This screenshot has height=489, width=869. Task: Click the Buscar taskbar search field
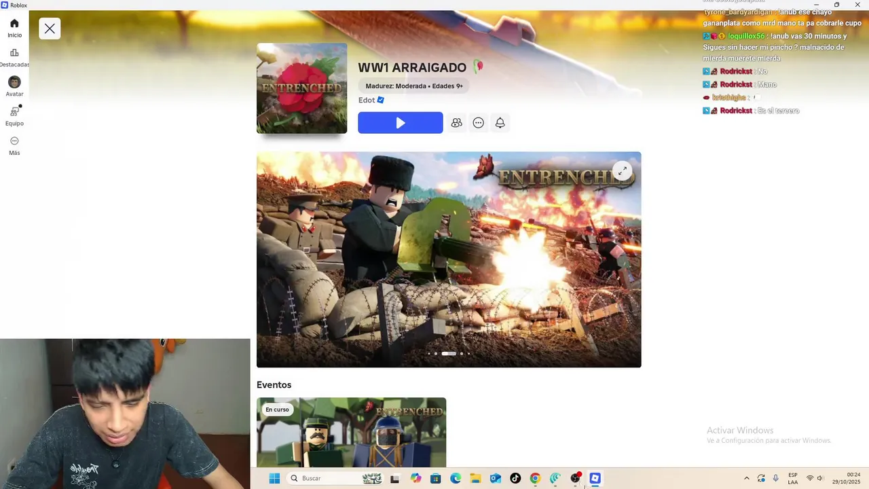pyautogui.click(x=335, y=478)
